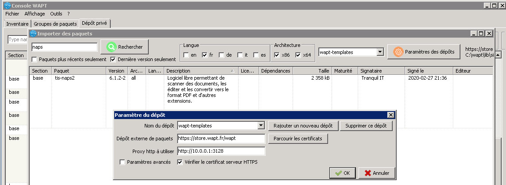
Task: Switch to the Groupes de paquets tab
Action: (55, 23)
